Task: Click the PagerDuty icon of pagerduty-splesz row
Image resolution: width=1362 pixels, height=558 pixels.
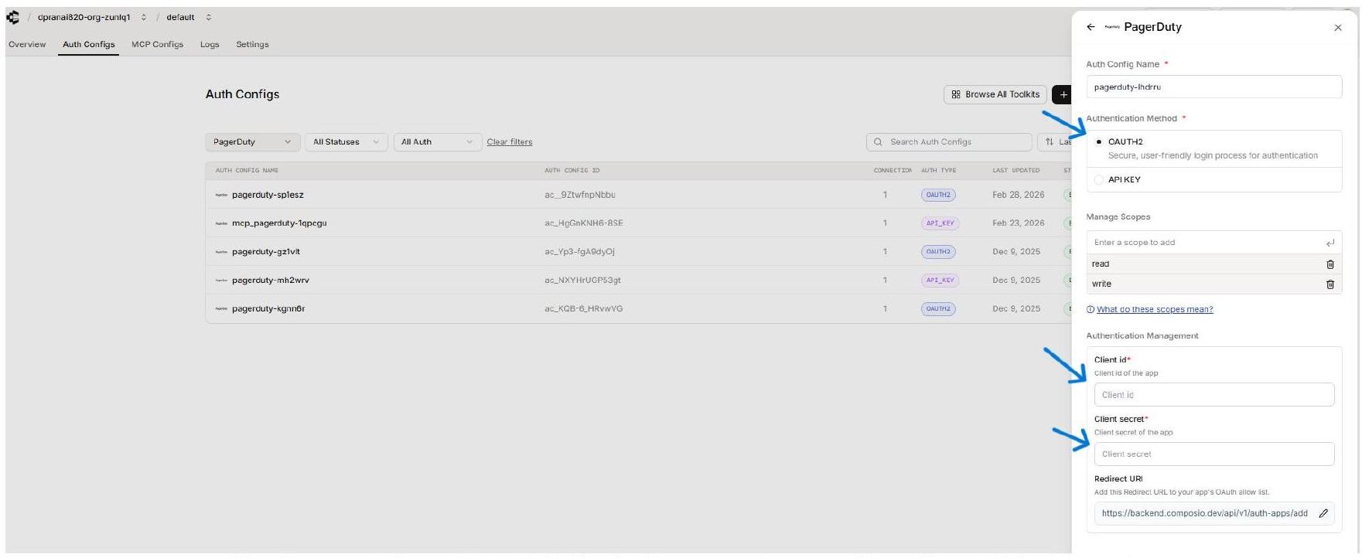Action: tap(221, 196)
